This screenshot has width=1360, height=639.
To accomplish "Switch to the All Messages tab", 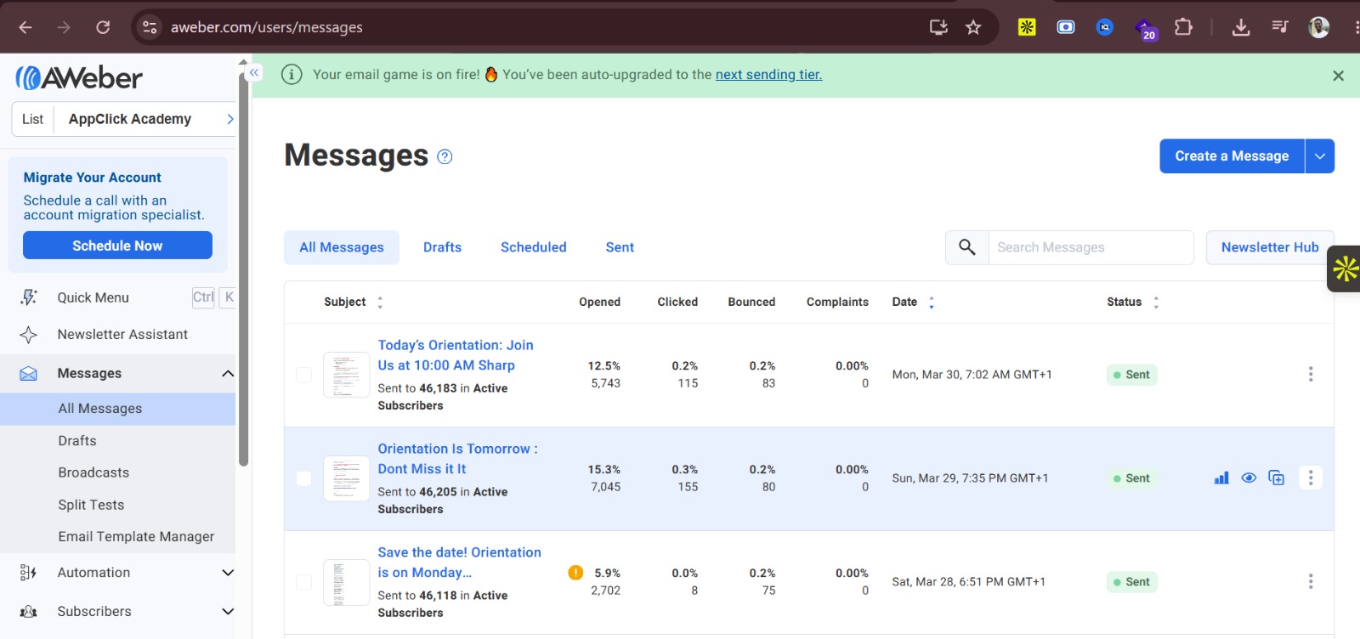I will pos(342,247).
